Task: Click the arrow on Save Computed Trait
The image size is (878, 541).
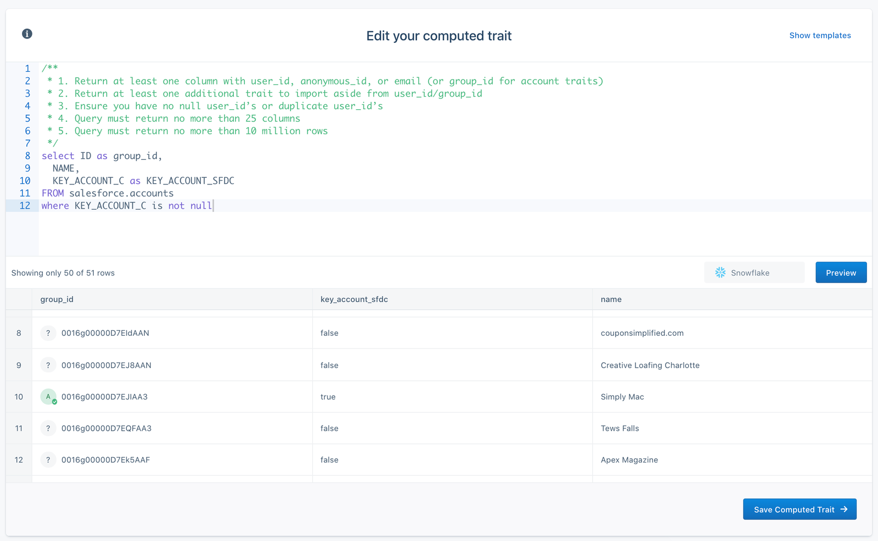Action: pos(844,510)
